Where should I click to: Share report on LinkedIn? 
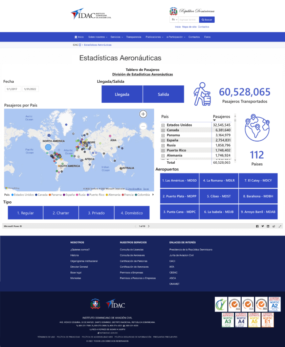pos(268,226)
